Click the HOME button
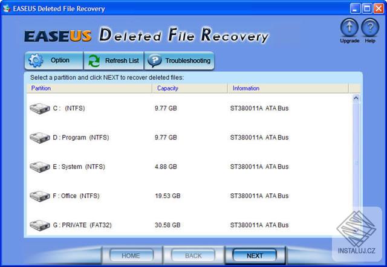 (131, 256)
